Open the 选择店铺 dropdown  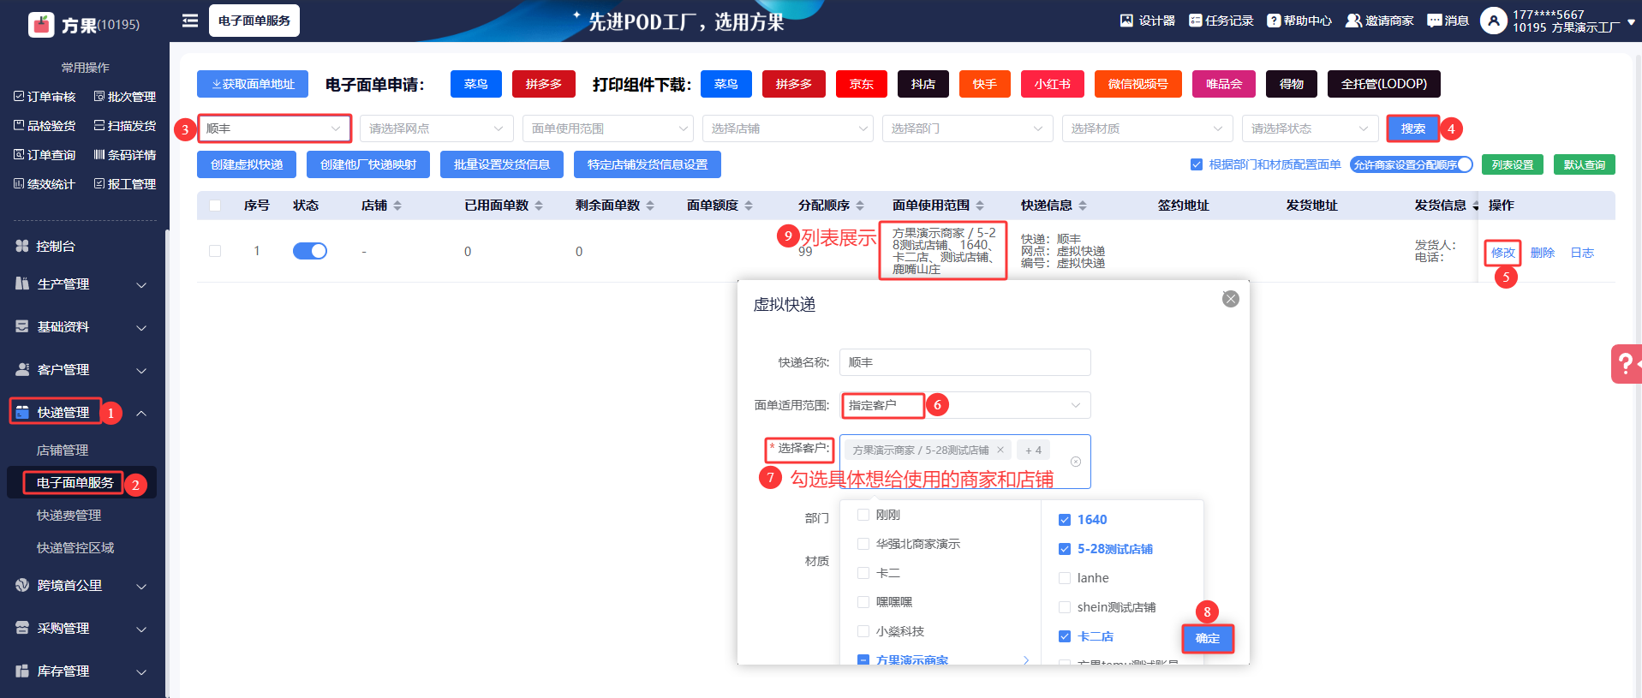(788, 128)
